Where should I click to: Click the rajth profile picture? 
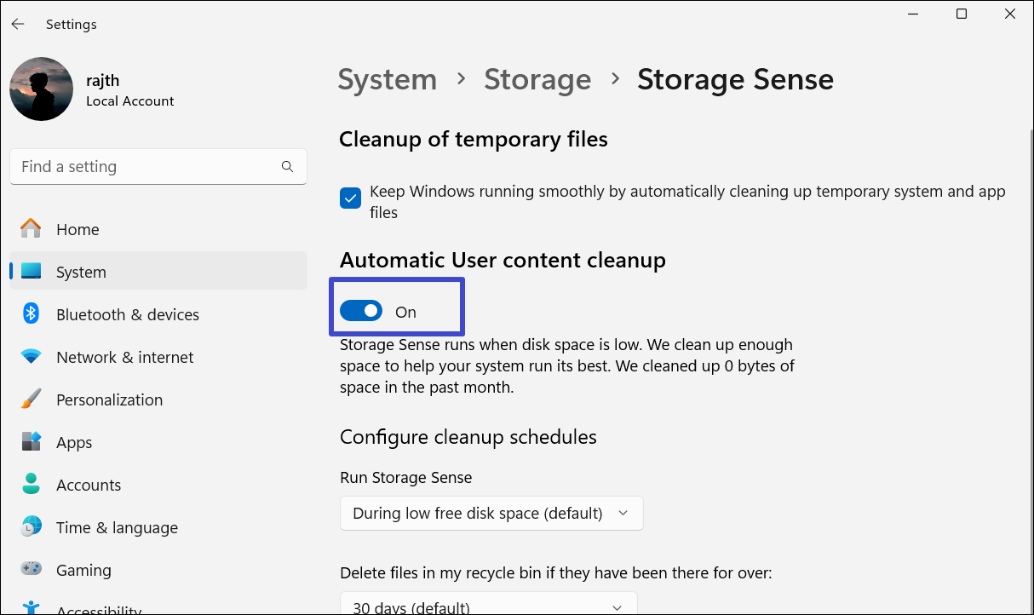point(41,89)
